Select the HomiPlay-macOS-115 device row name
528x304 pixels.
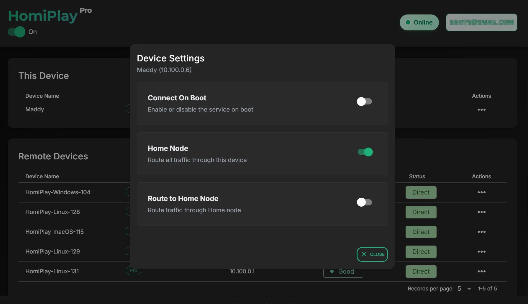(55, 232)
